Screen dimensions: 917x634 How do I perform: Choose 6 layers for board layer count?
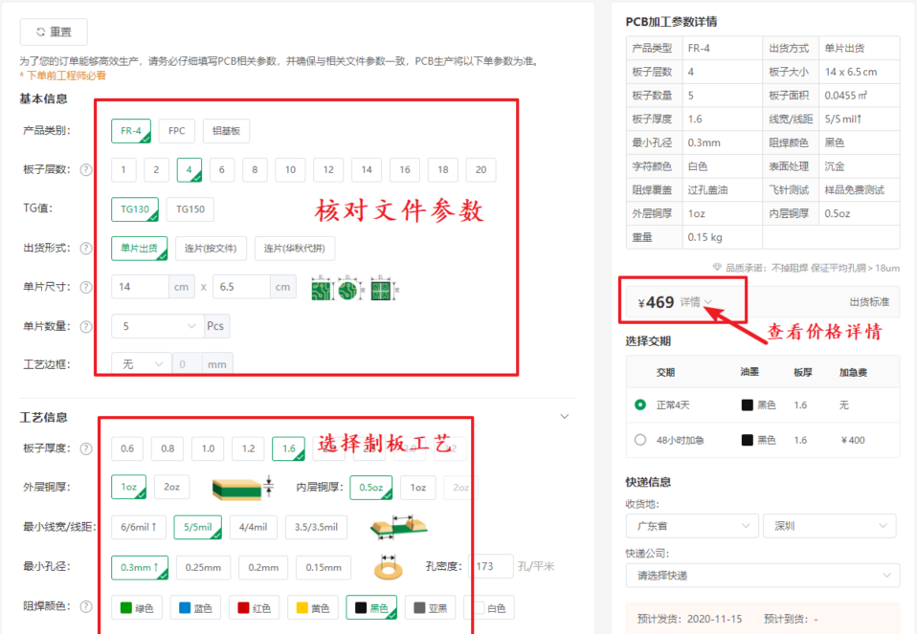click(x=222, y=170)
